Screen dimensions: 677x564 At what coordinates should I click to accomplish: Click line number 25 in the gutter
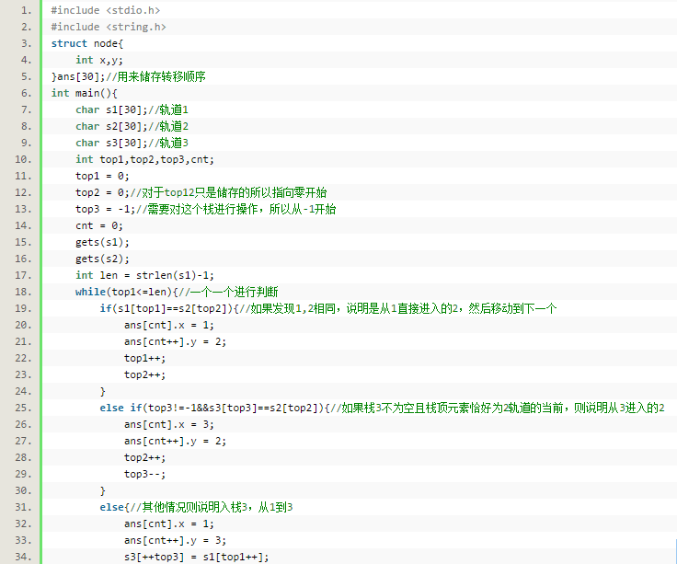[23, 408]
